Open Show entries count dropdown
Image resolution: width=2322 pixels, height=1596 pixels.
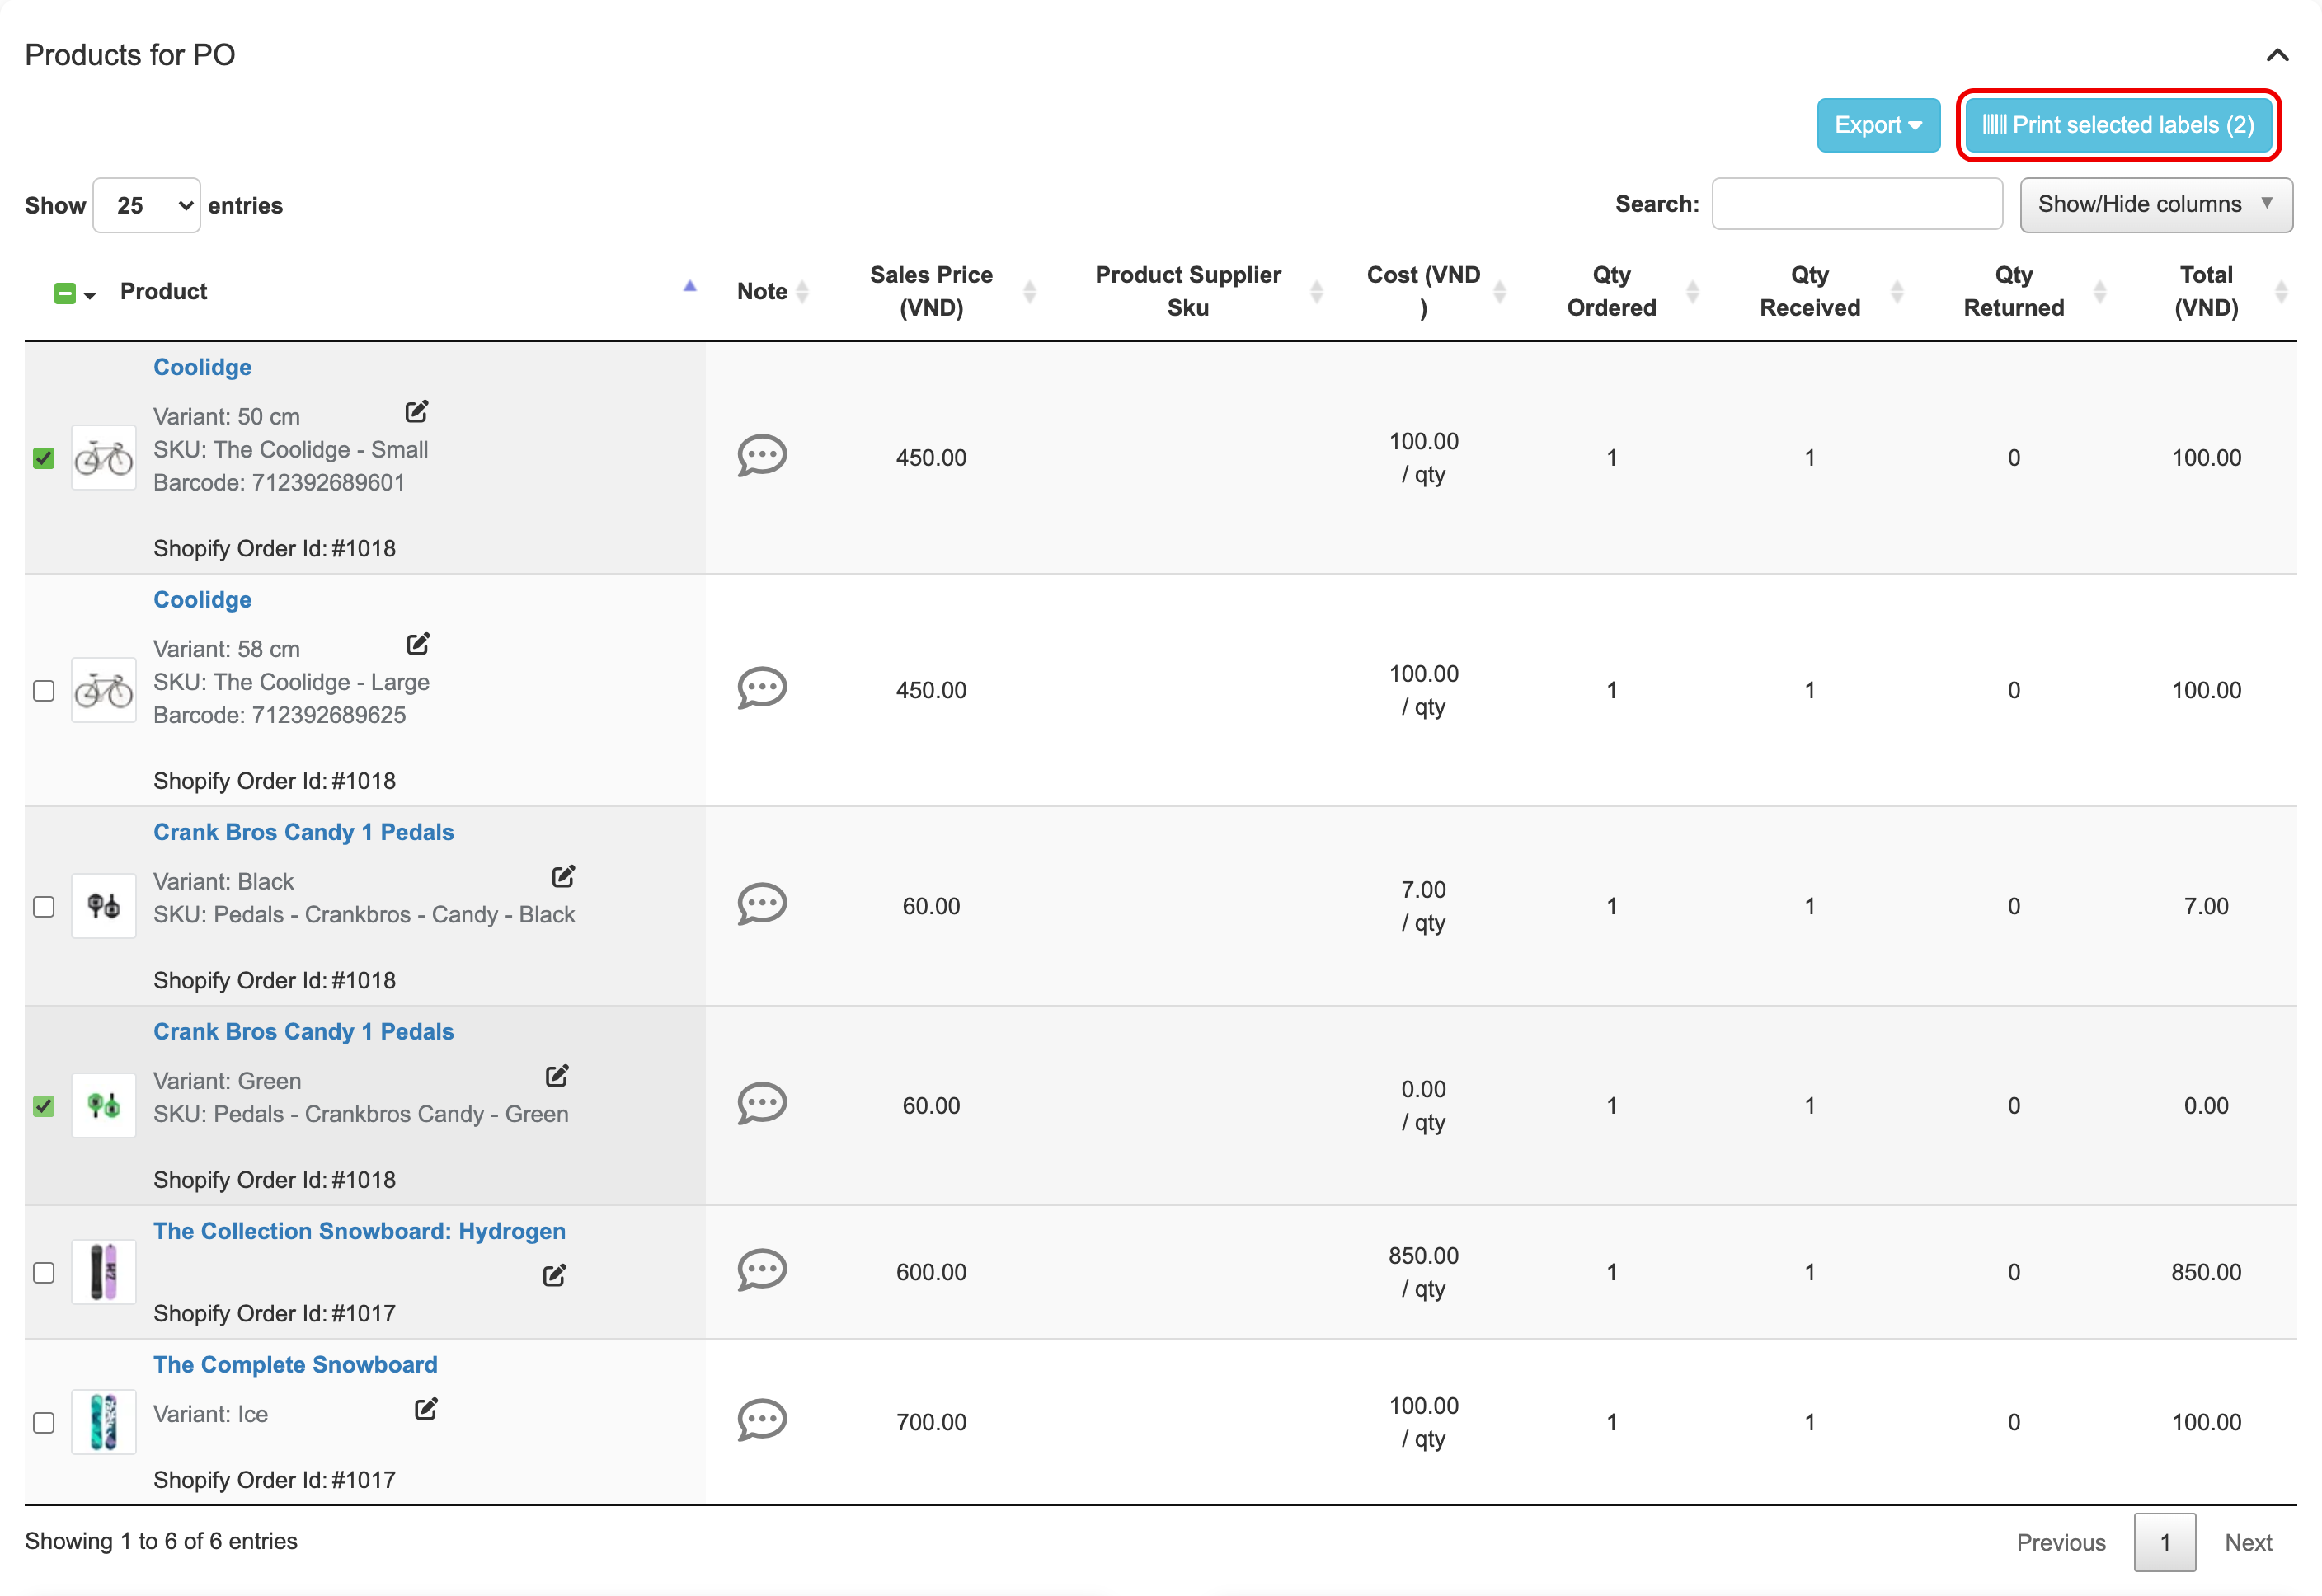point(147,205)
